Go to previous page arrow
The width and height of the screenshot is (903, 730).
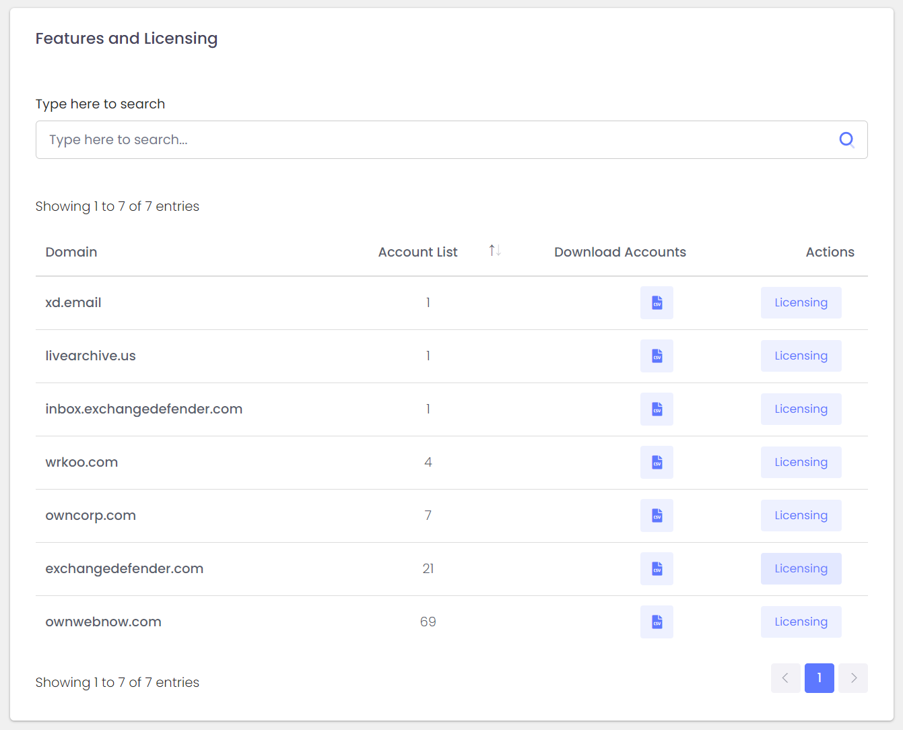785,678
